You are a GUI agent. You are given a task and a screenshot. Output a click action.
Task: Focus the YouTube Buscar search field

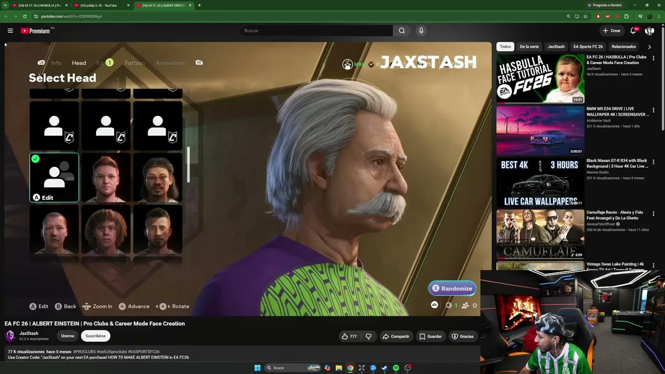tap(317, 31)
